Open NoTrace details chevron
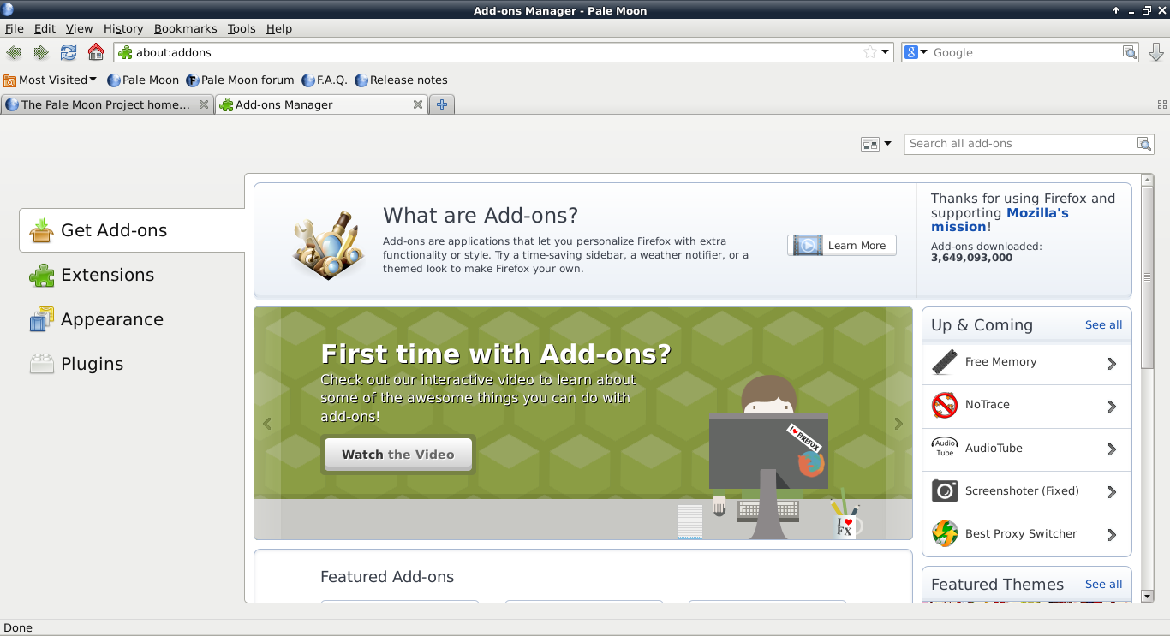The width and height of the screenshot is (1170, 636). 1112,406
